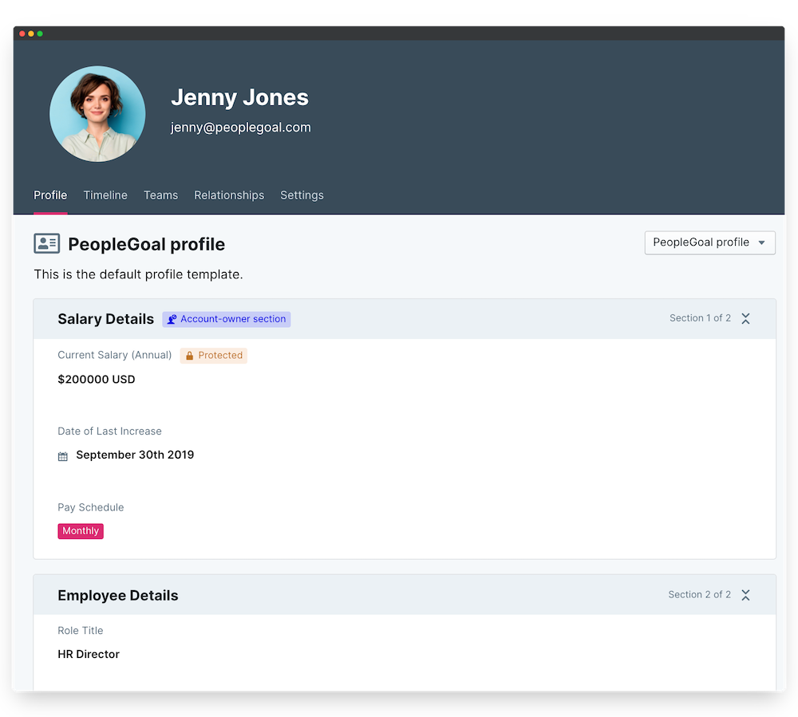798x717 pixels.
Task: Open the Teams tab
Action: (x=161, y=195)
